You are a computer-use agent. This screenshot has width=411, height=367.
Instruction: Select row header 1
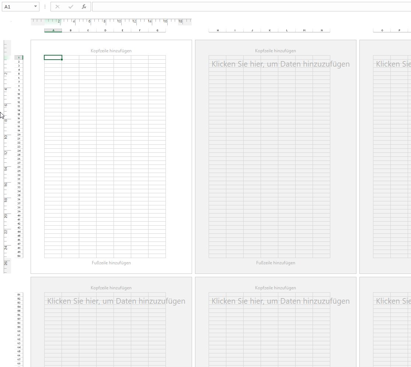19,57
